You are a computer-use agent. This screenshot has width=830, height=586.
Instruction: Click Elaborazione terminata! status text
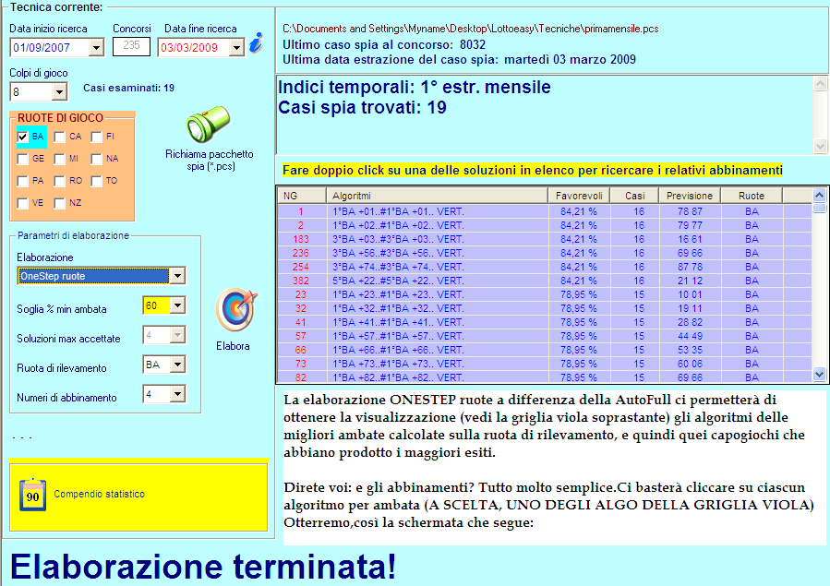(203, 566)
